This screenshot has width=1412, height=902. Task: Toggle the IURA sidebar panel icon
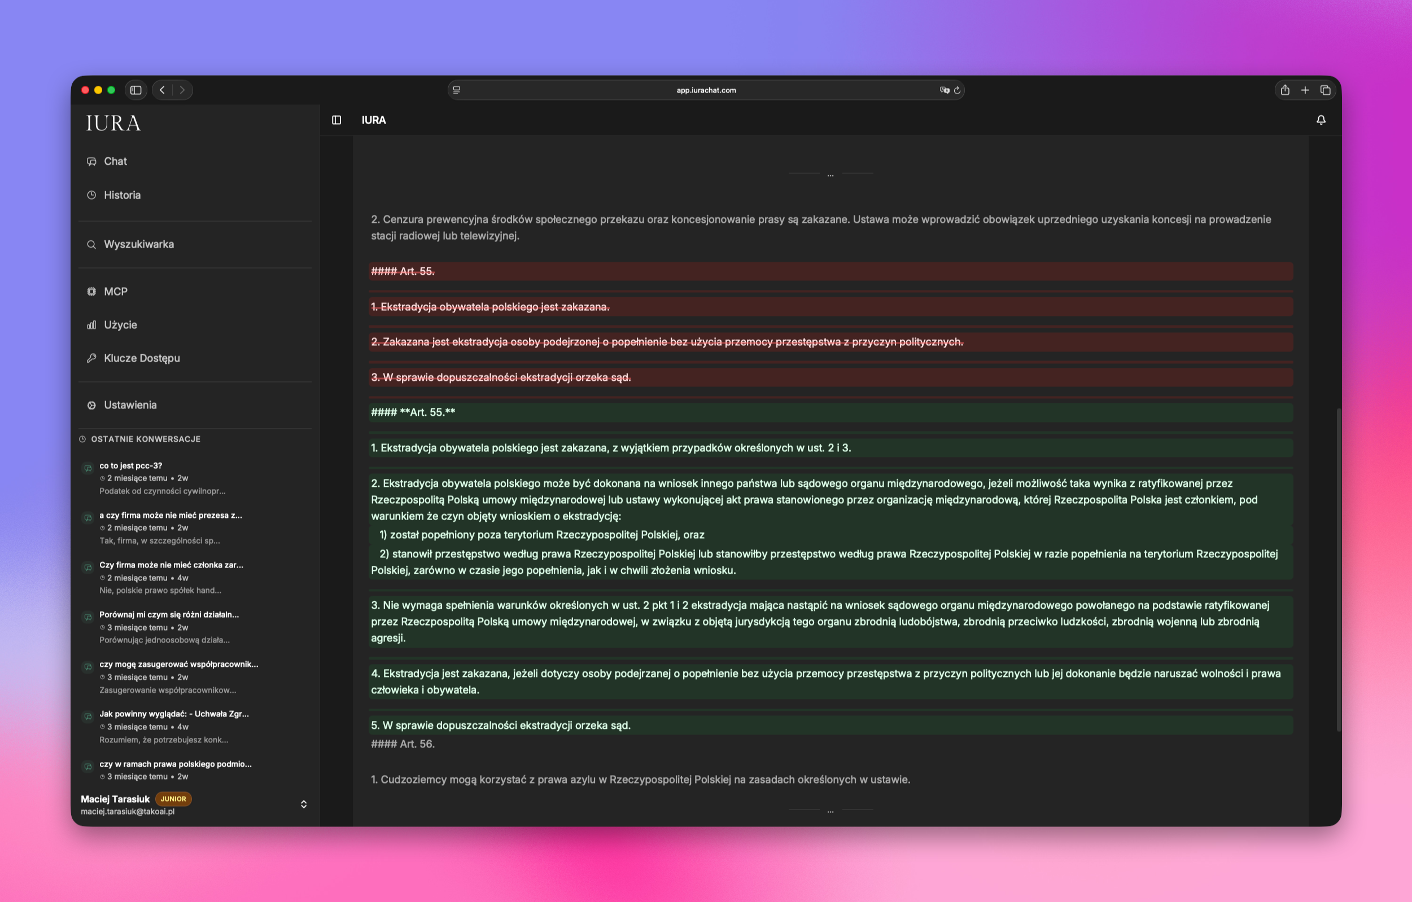pos(336,120)
